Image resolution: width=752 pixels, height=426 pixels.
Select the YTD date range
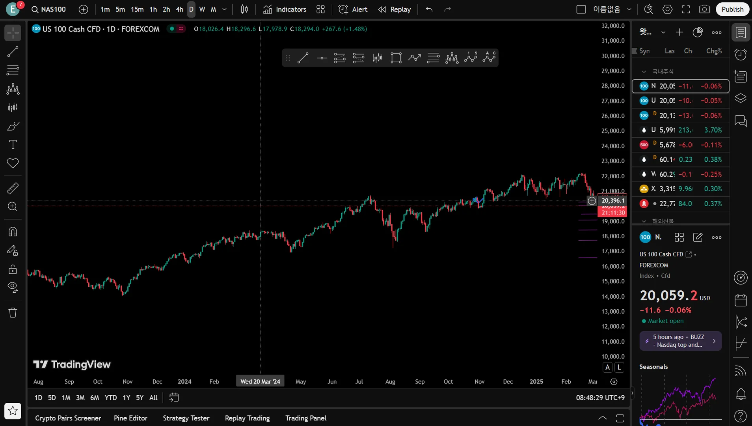[x=111, y=398]
